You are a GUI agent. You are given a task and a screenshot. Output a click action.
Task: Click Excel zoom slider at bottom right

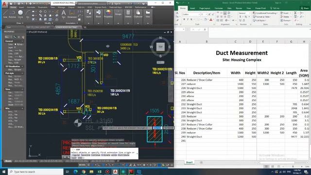[x=293, y=166]
